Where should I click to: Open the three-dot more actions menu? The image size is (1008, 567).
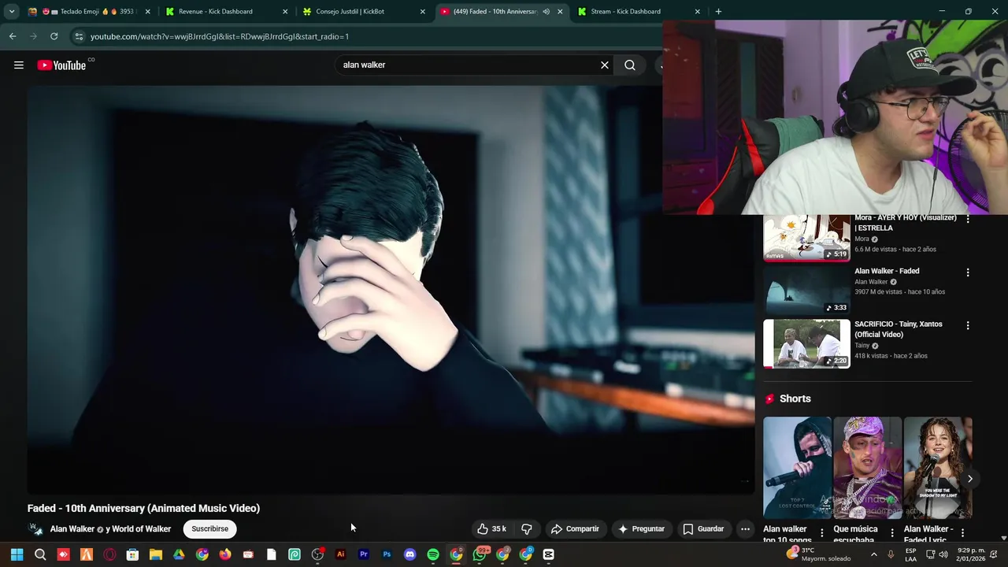click(745, 529)
